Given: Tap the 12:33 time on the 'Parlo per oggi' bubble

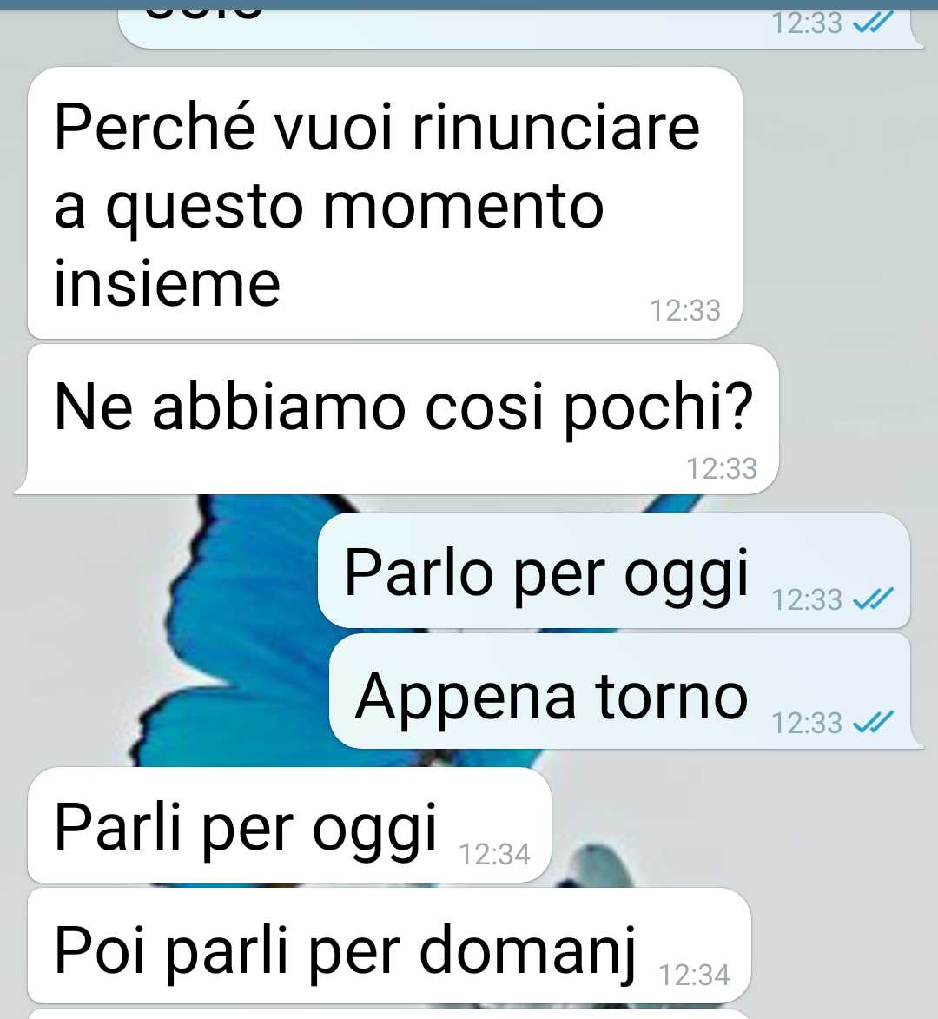Looking at the screenshot, I should pyautogui.click(x=807, y=599).
